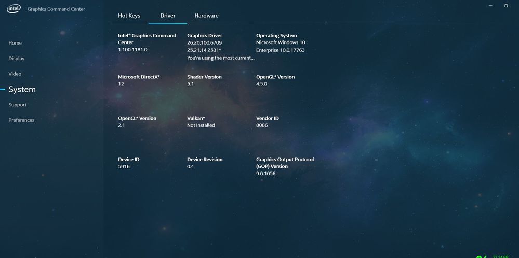
Task: Click the Intel logo icon
Action: [14, 9]
